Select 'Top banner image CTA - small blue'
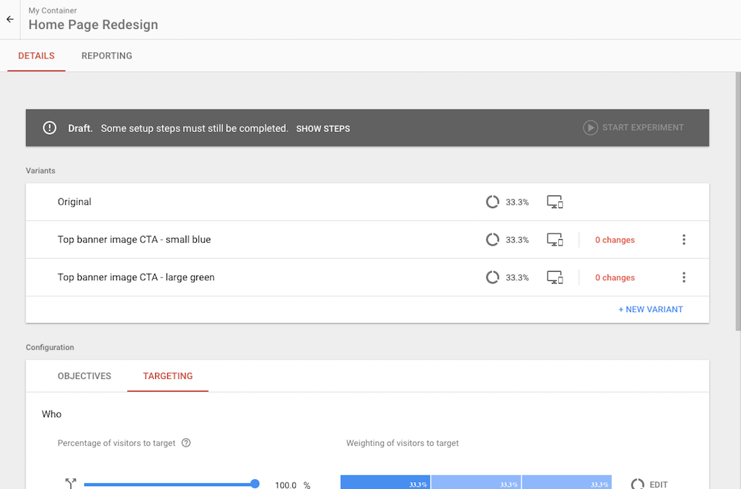 click(x=134, y=239)
